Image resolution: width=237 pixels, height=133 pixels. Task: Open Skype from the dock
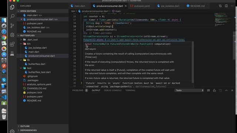tap(4, 80)
